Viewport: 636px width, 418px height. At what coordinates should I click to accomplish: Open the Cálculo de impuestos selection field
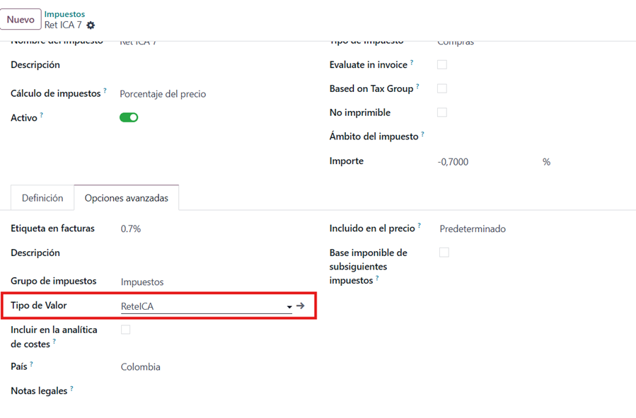click(x=163, y=94)
